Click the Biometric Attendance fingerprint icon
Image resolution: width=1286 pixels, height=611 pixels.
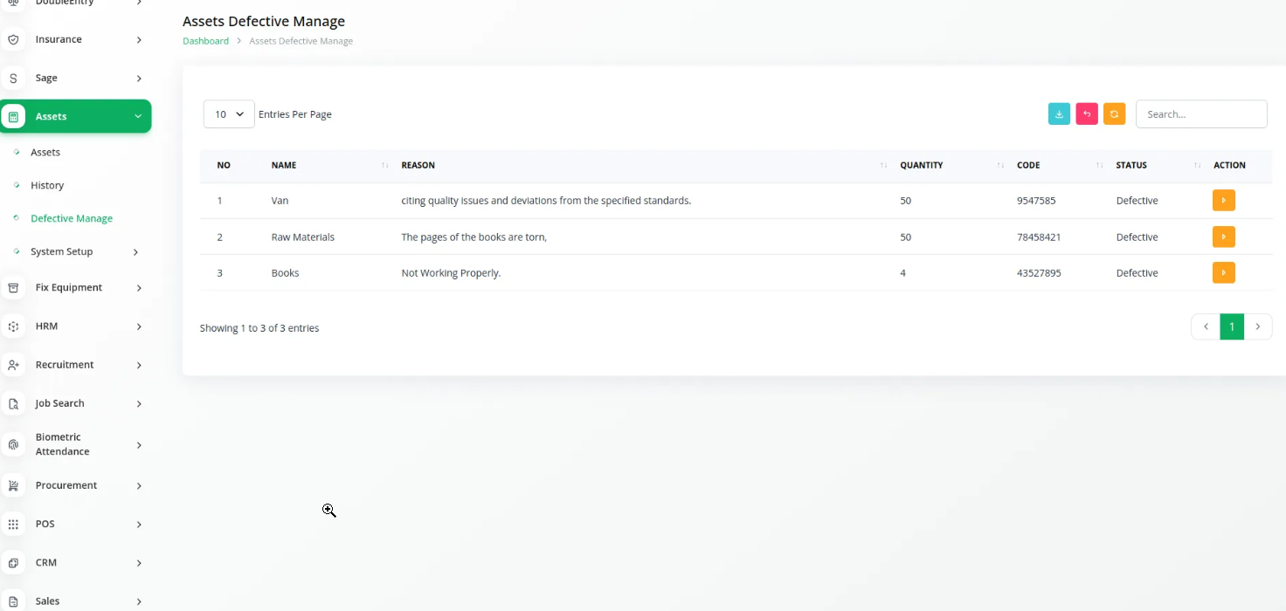[x=13, y=445]
